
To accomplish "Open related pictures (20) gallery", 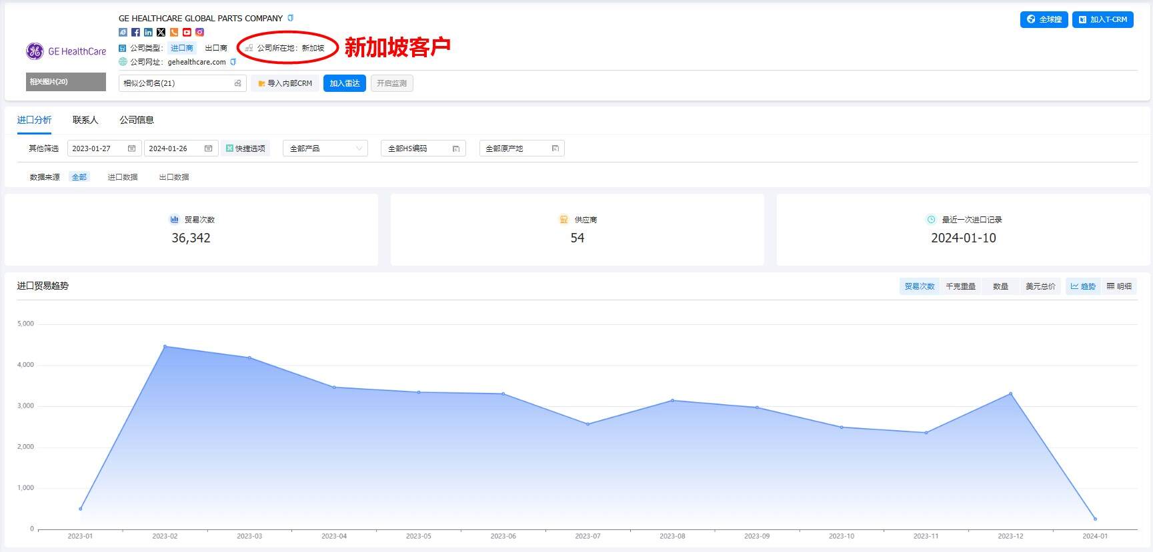I will [x=66, y=82].
